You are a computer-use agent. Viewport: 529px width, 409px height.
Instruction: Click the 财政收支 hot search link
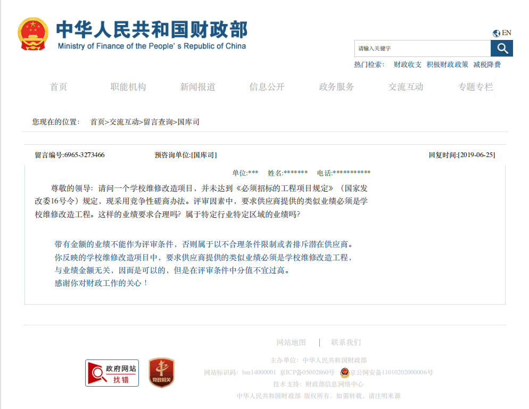click(407, 64)
